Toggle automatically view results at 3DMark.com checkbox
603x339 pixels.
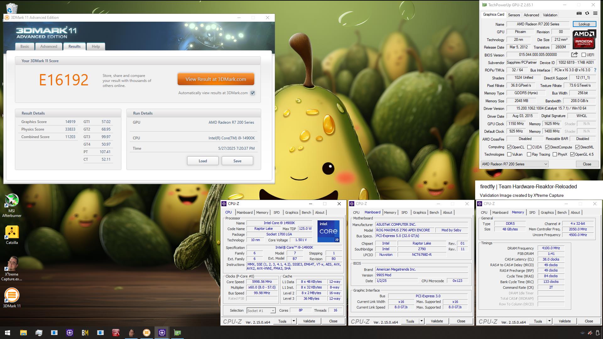click(253, 93)
